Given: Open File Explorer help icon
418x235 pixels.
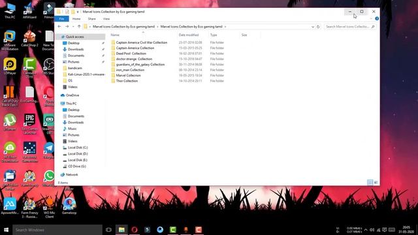Looking at the screenshot, I should pyautogui.click(x=377, y=19).
